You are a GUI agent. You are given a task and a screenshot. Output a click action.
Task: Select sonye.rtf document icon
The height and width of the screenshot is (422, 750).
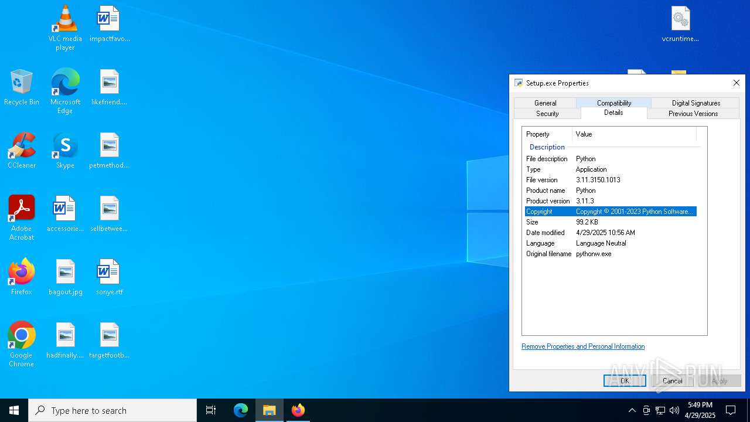coord(110,277)
